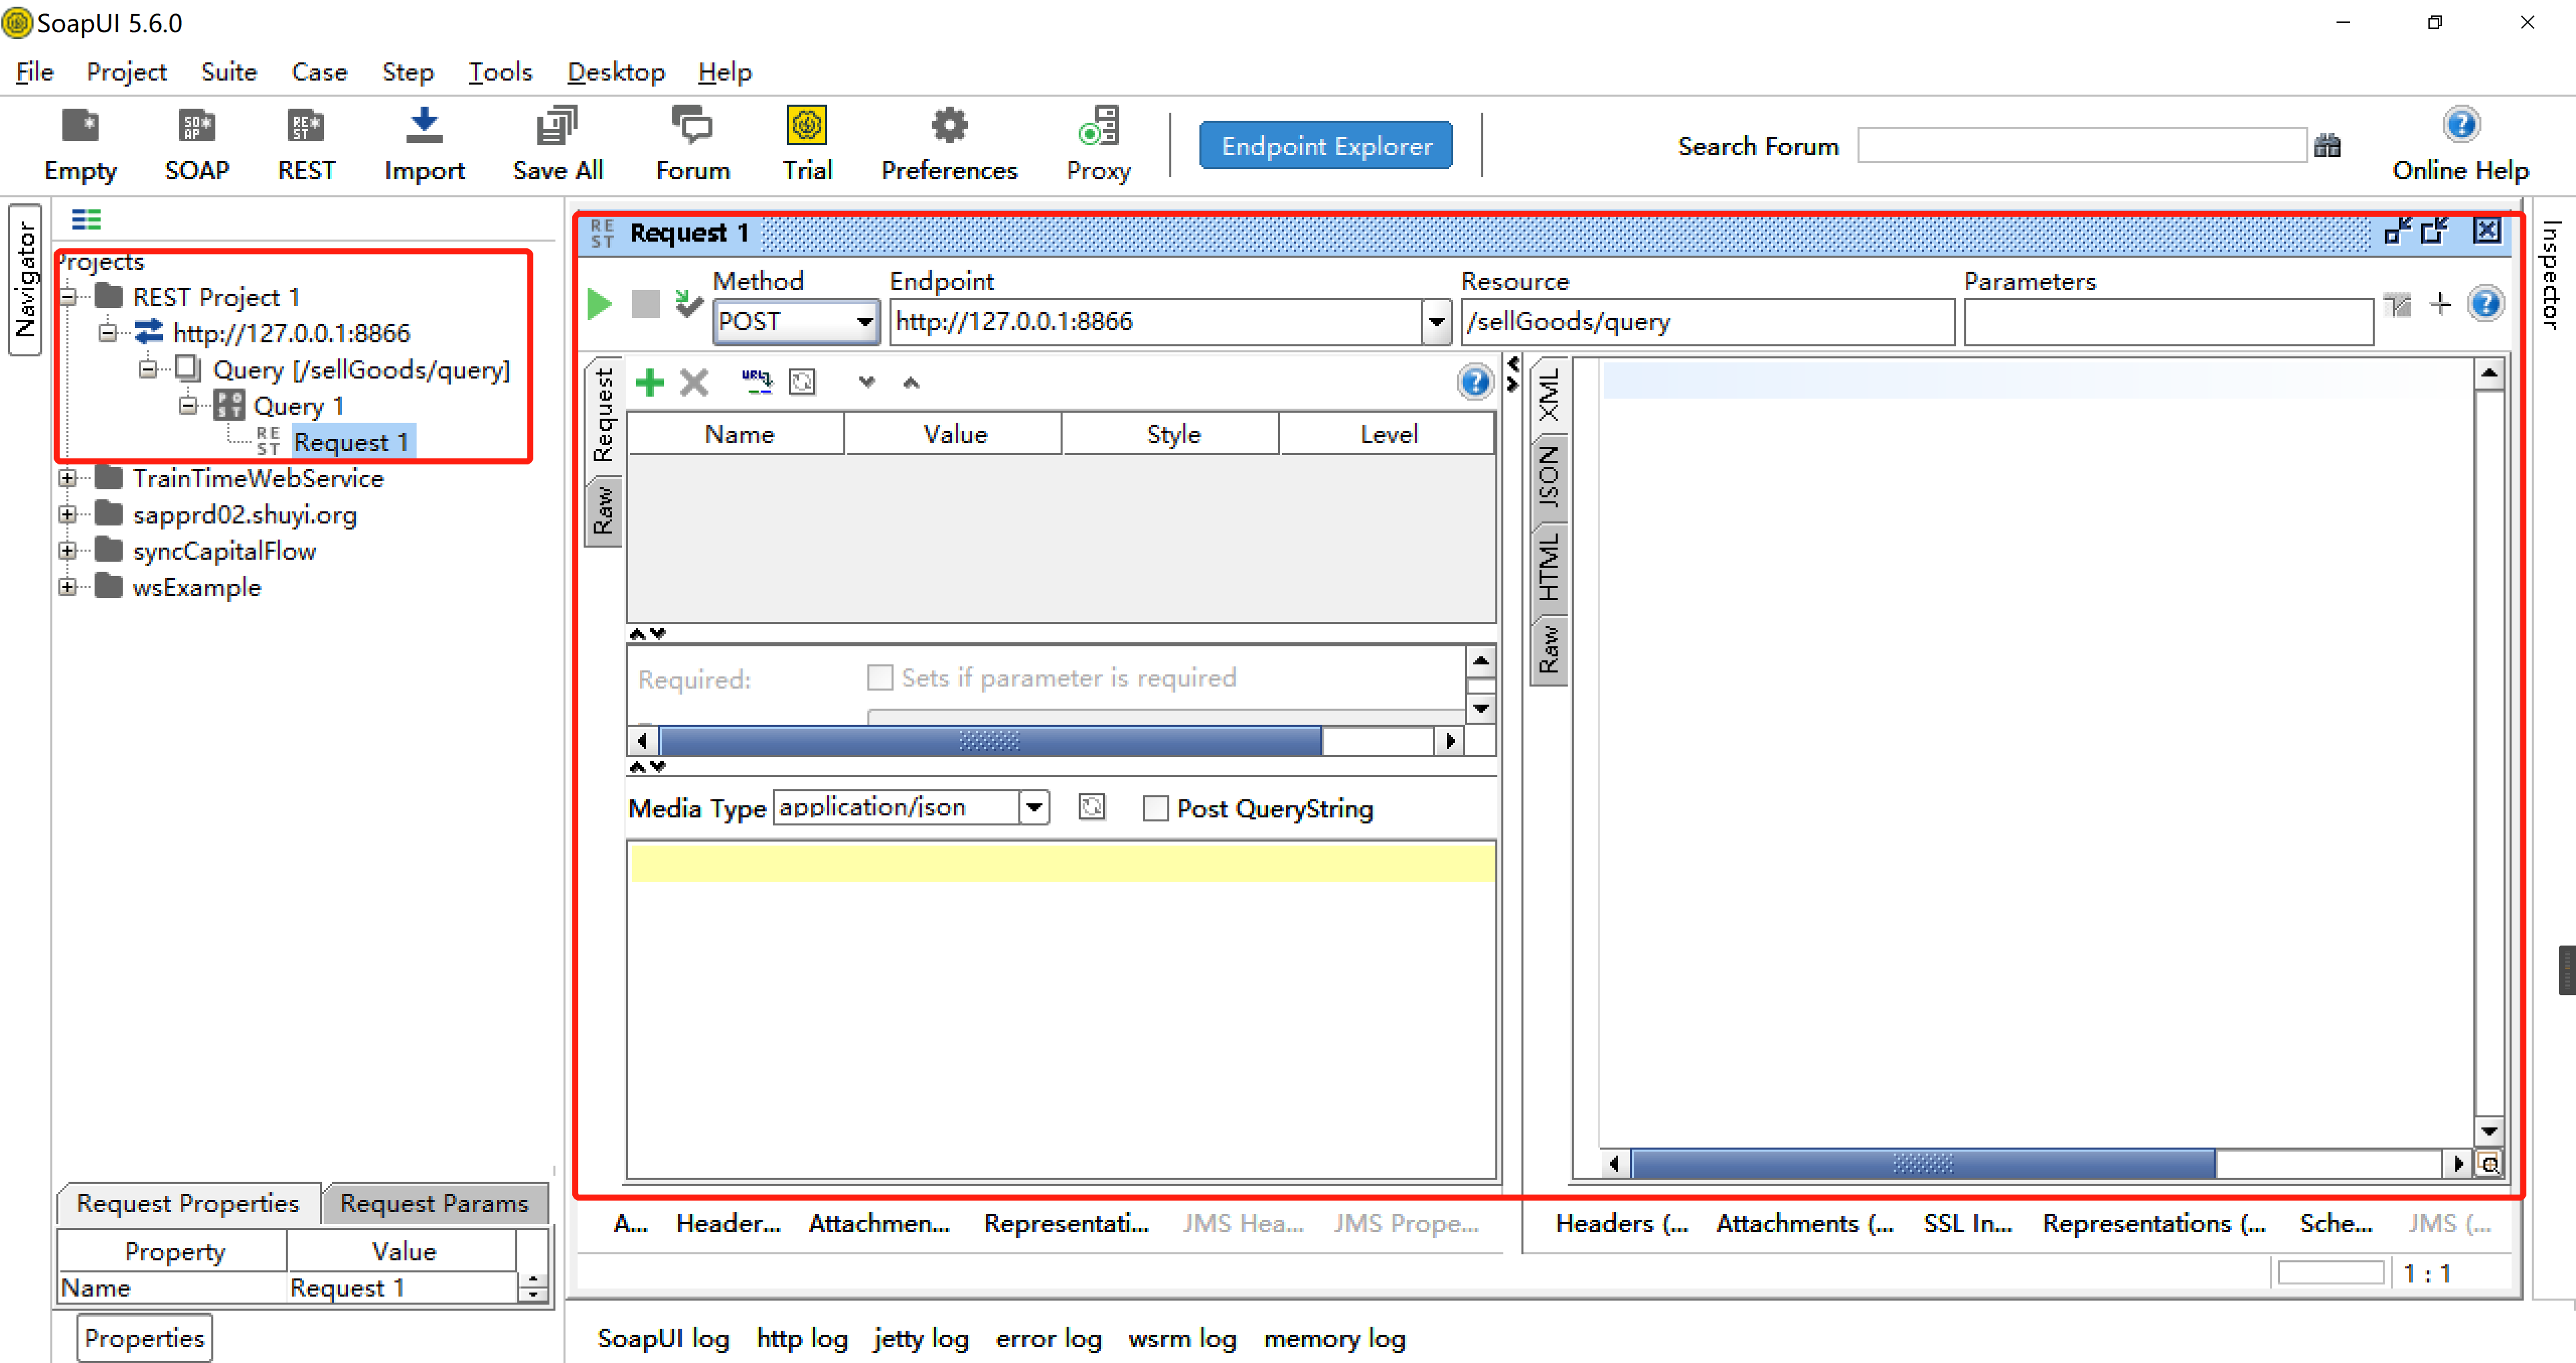2576x1363 pixels.
Task: Click the Endpoint Explorer button
Action: (1325, 146)
